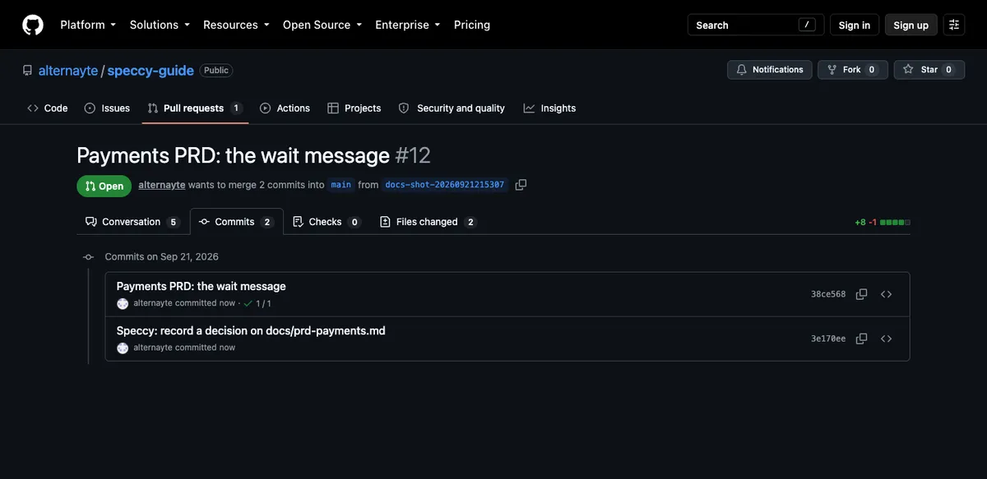
Task: Click the Public visibility label
Action: [216, 70]
